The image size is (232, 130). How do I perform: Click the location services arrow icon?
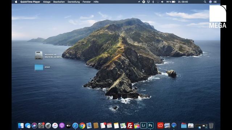(139, 2)
